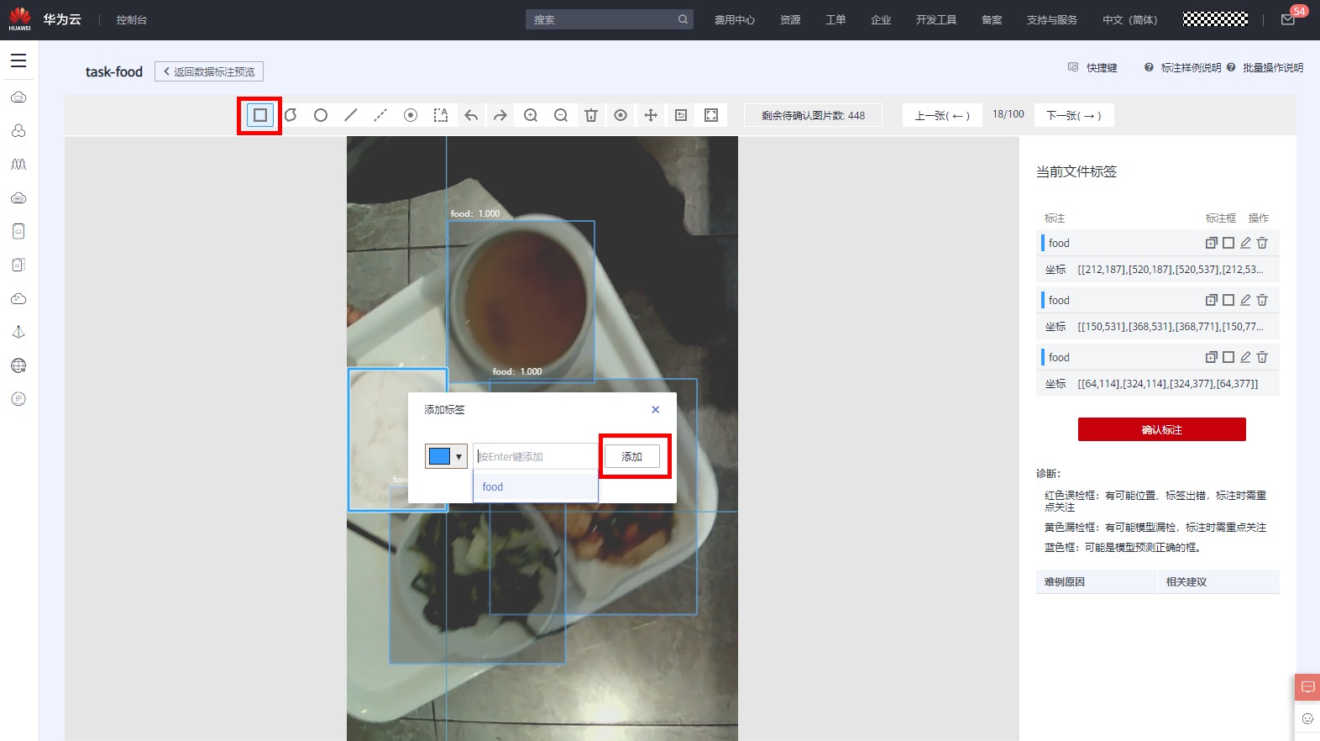The image size is (1320, 741).
Task: Toggle the hamburger sidebar menu
Action: click(18, 60)
